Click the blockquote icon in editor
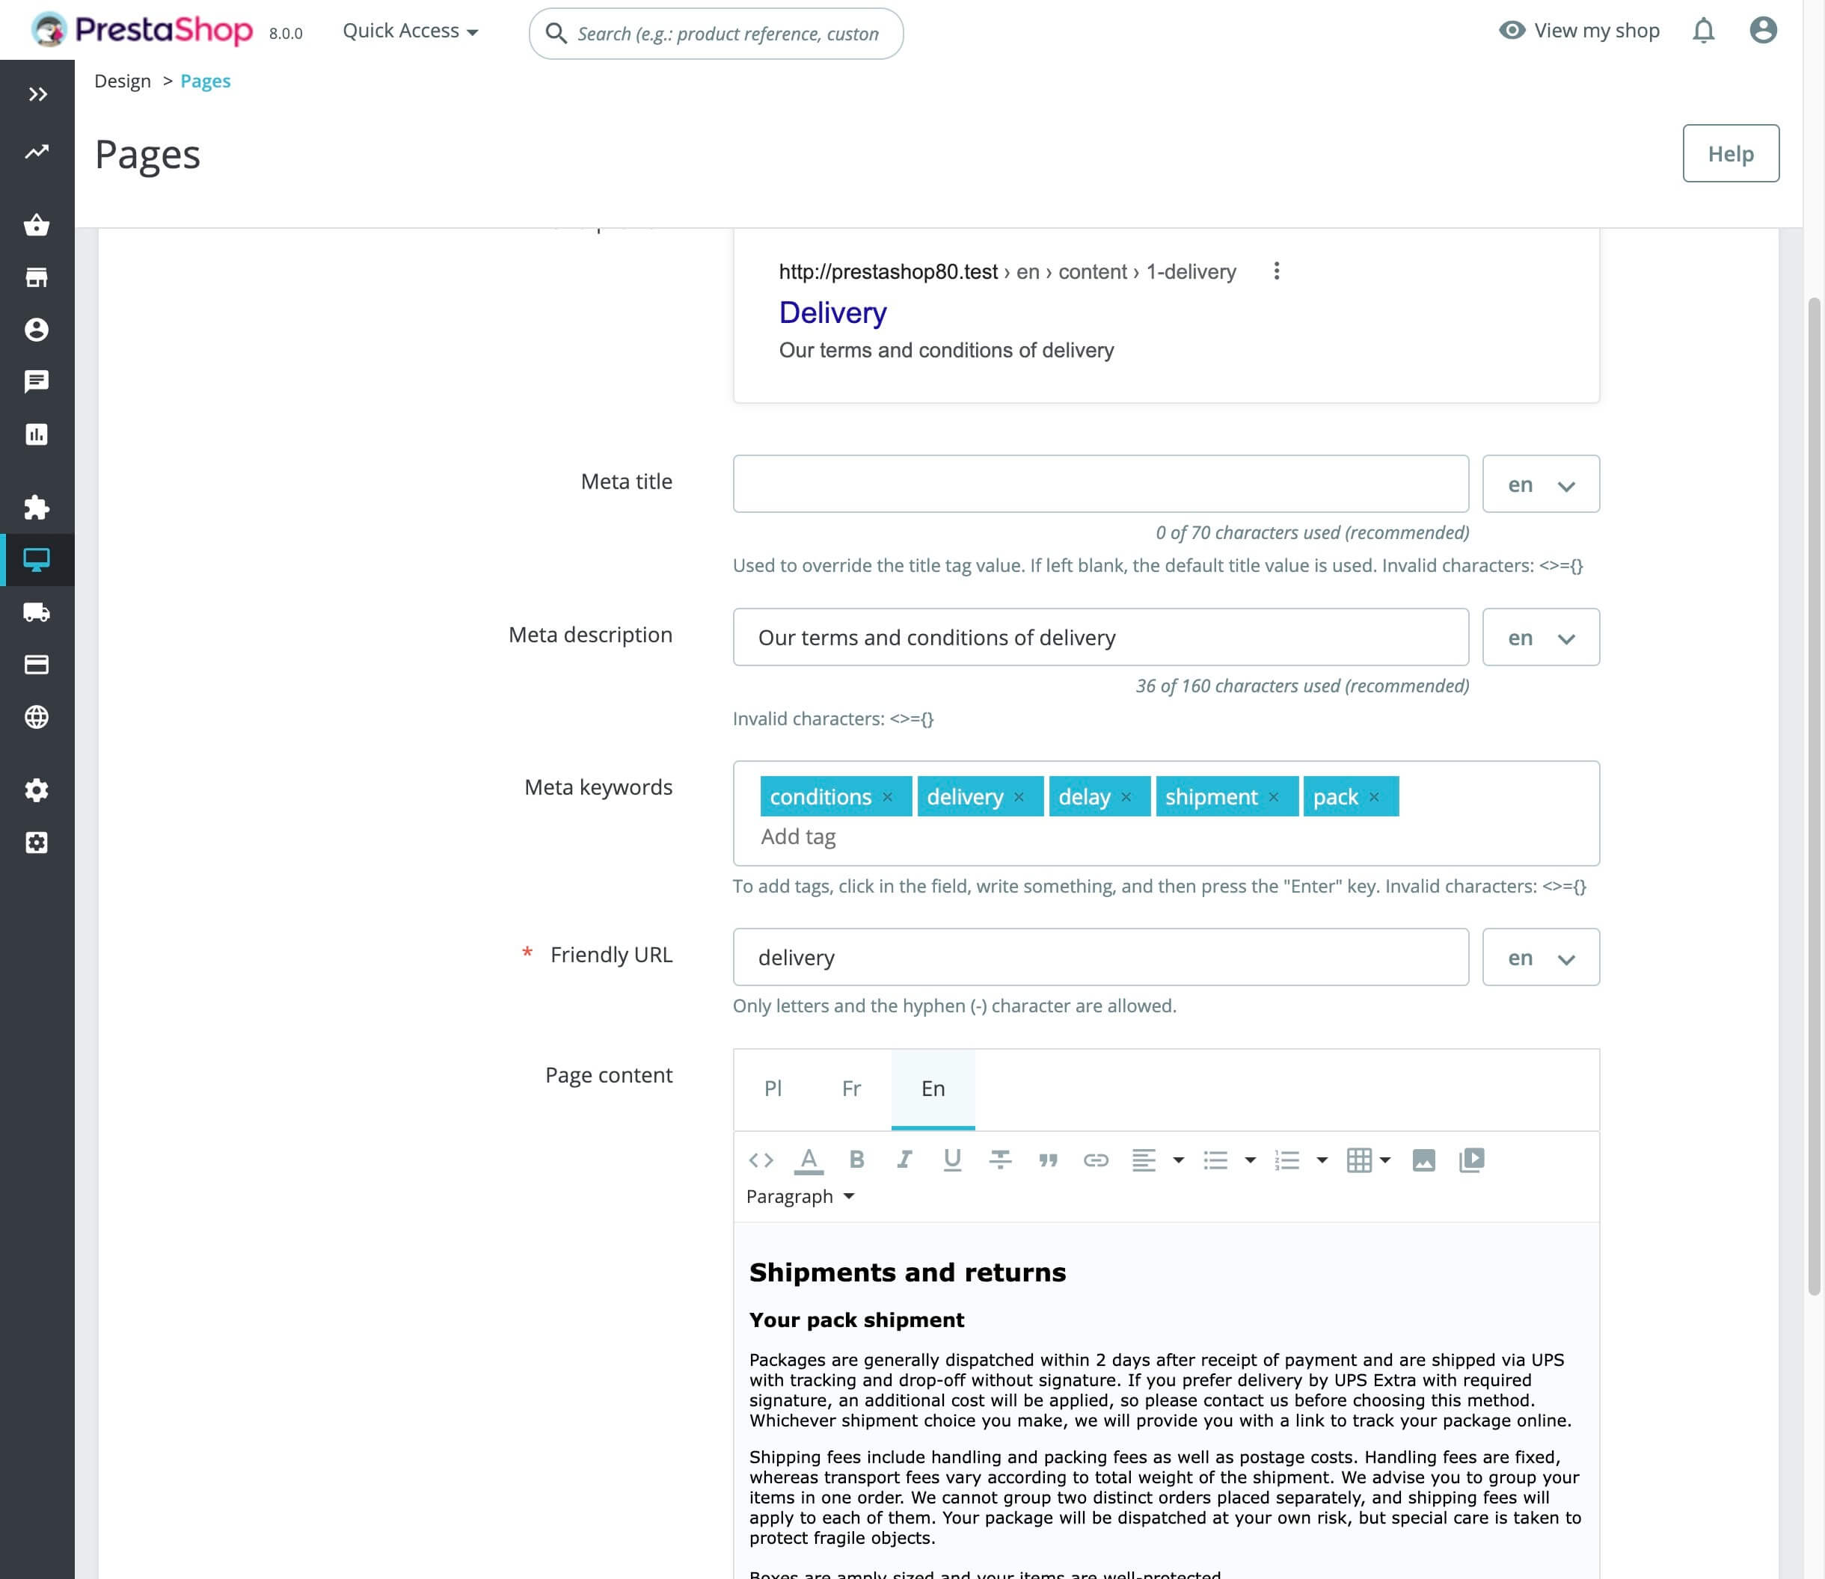Viewport: 1825px width, 1579px height. click(1047, 1160)
